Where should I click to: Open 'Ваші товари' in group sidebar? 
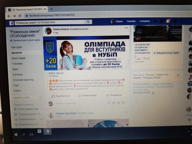pos(19,58)
